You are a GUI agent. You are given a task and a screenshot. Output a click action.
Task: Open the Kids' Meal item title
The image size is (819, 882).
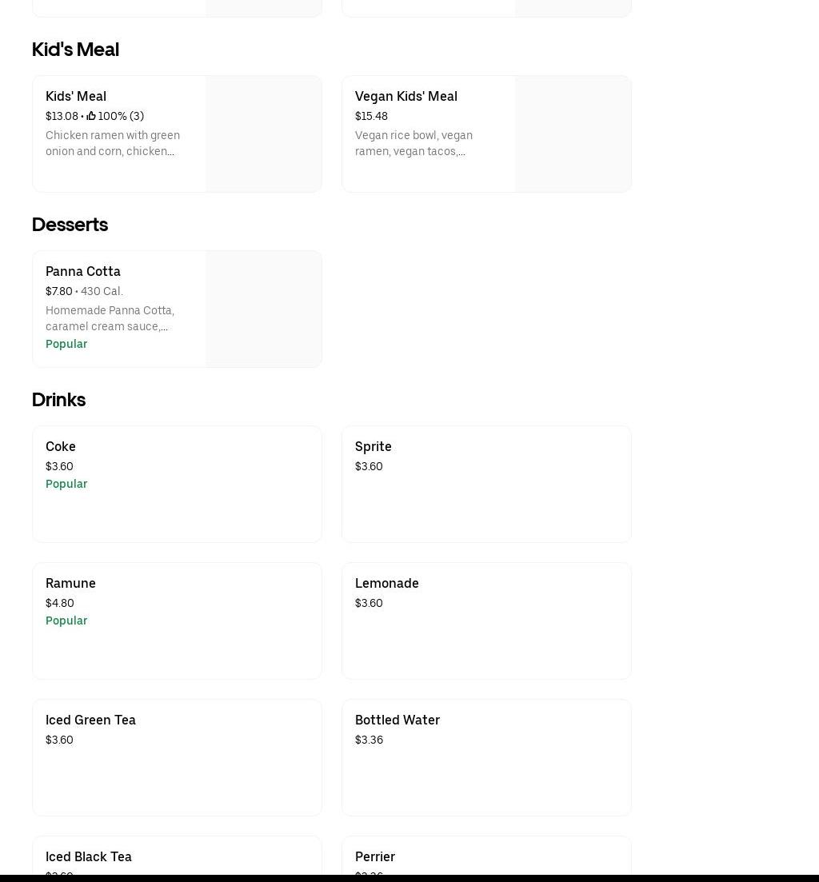pyautogui.click(x=76, y=96)
